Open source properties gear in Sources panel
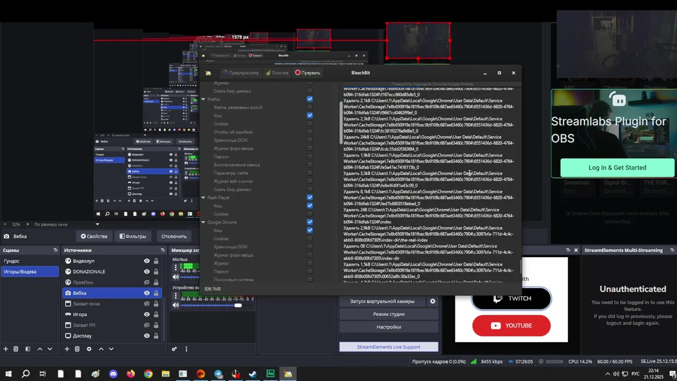 89,349
